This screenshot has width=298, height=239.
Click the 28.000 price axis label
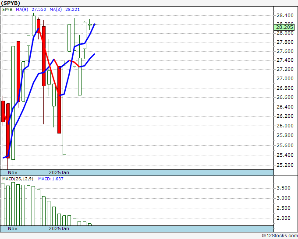pos(285,33)
